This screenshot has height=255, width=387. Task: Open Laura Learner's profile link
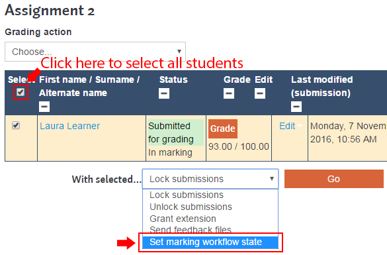click(70, 126)
